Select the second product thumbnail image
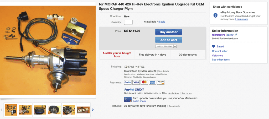 click(x=25, y=110)
